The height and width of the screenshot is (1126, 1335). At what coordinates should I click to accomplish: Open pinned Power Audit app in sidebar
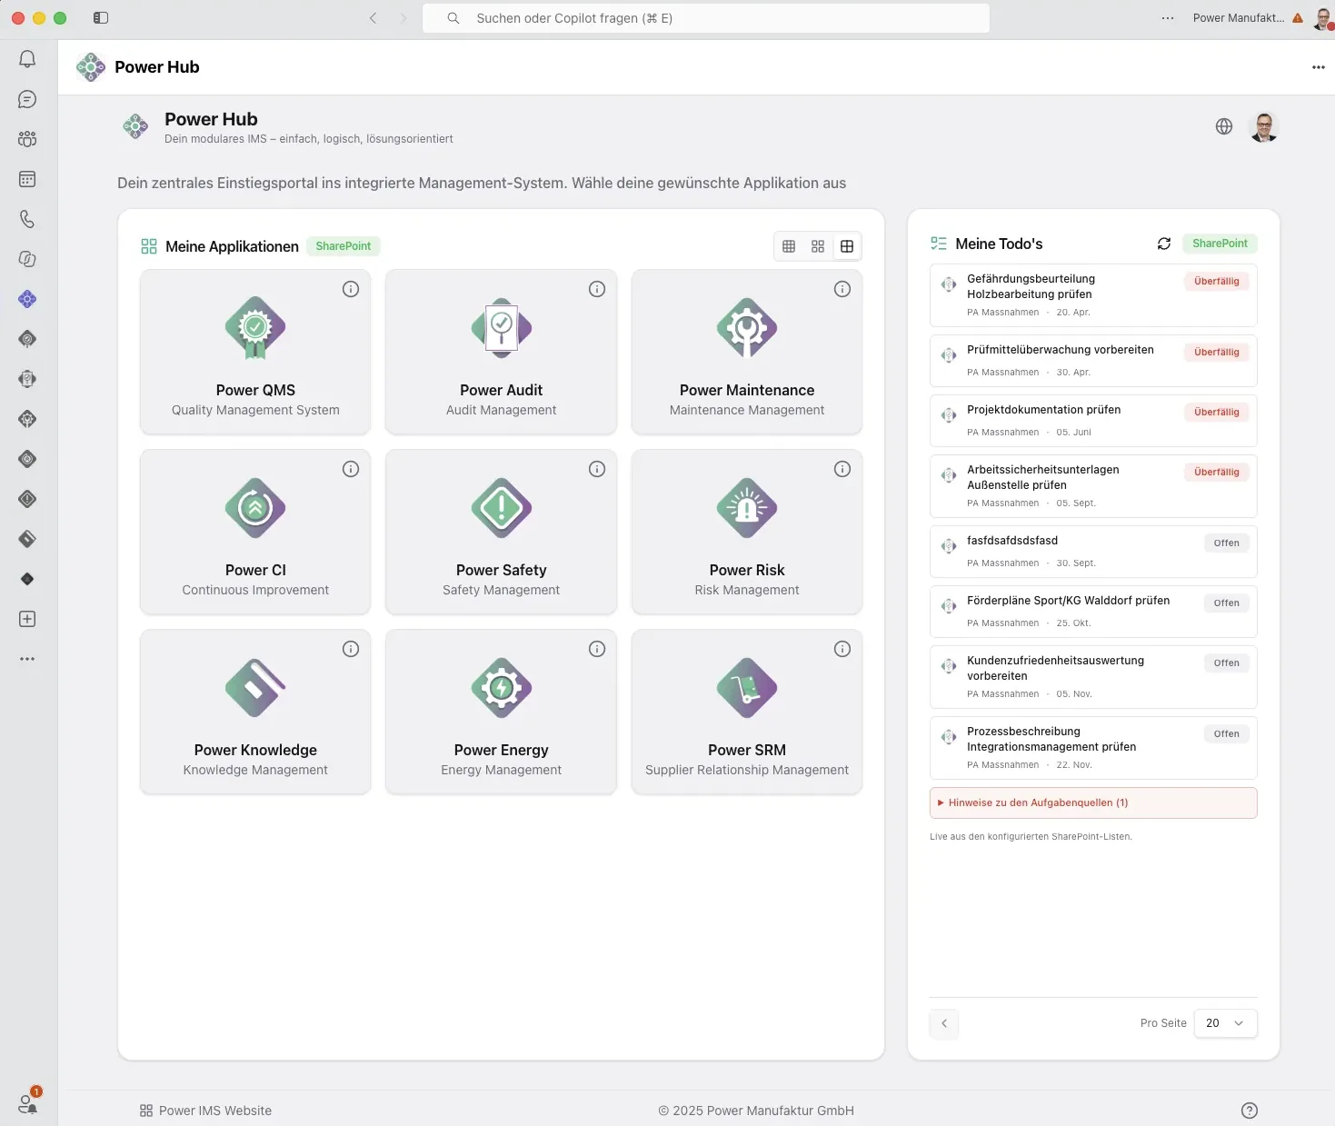pyautogui.click(x=27, y=379)
